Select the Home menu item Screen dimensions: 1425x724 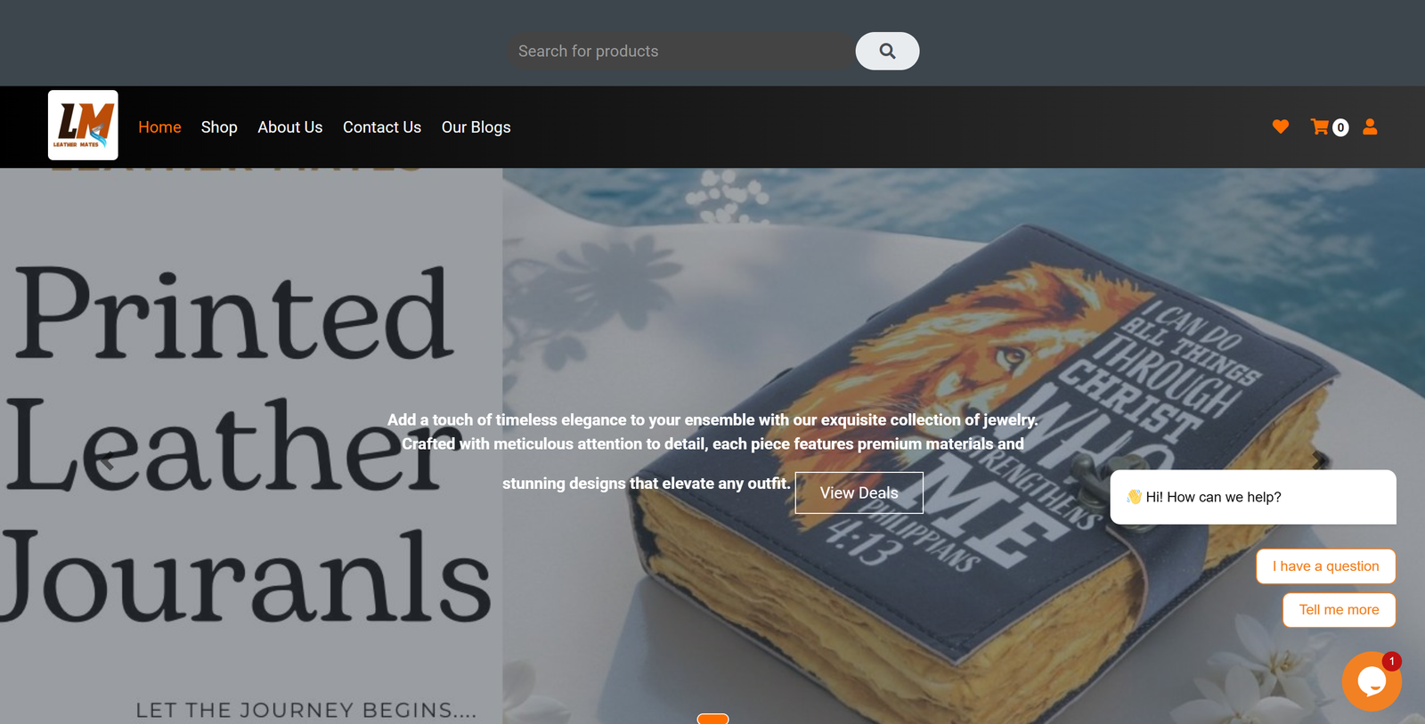159,127
